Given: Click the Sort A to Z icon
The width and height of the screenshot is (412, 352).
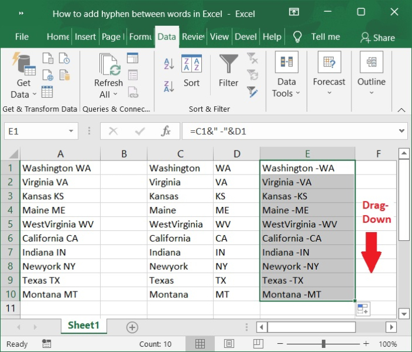Looking at the screenshot, I should (169, 63).
